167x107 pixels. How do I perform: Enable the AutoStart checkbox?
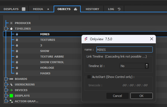pyautogui.click(x=89, y=77)
